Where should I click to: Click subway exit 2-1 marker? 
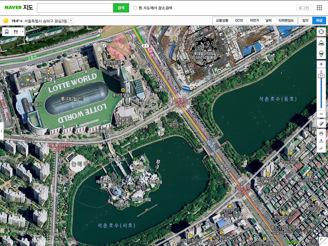145,46
